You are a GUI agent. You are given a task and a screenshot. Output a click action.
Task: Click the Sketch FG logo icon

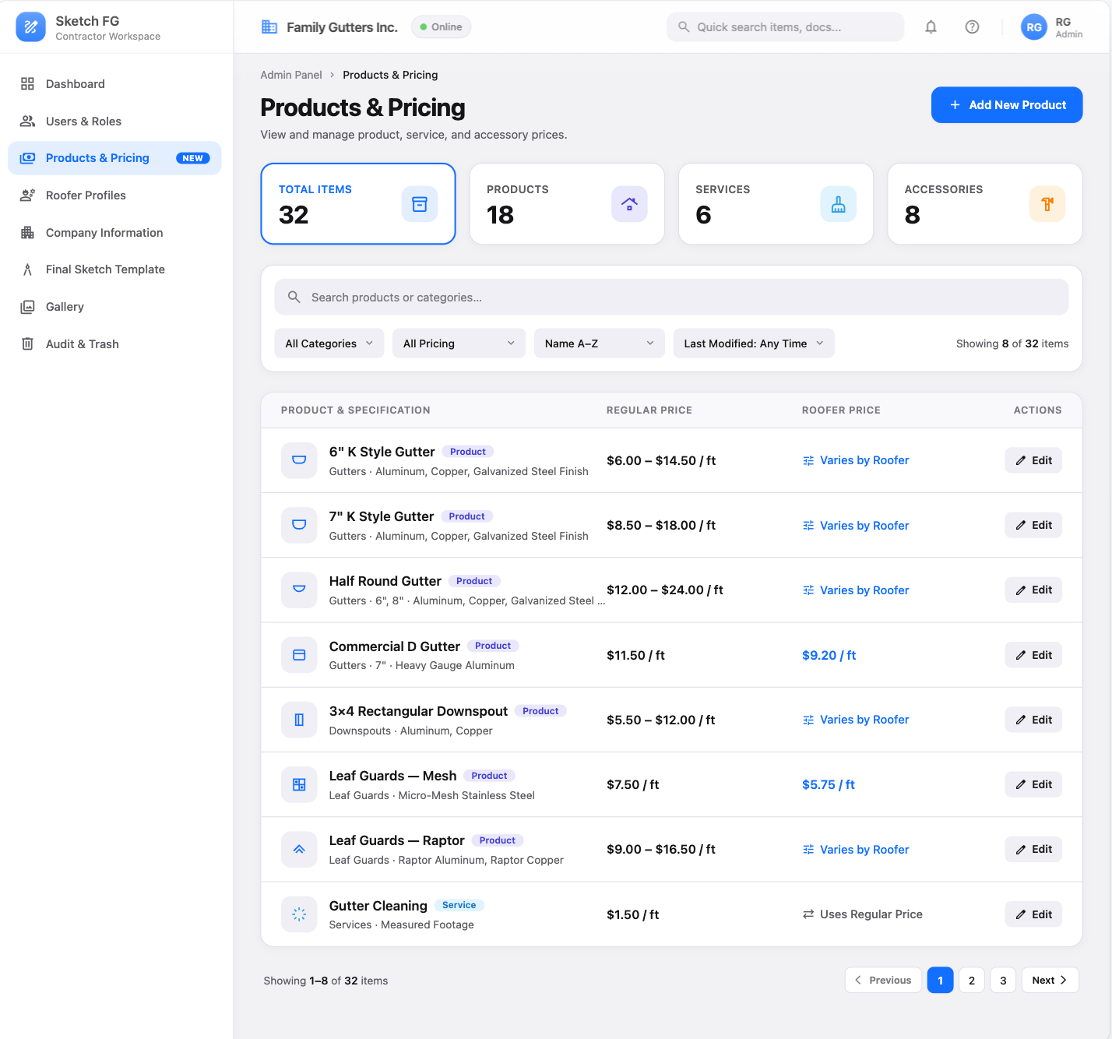(x=30, y=27)
